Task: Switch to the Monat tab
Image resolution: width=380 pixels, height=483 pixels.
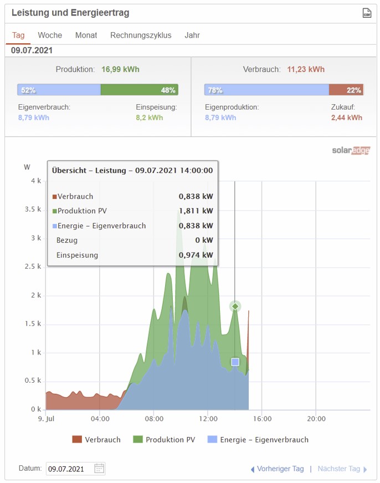Action: point(86,35)
